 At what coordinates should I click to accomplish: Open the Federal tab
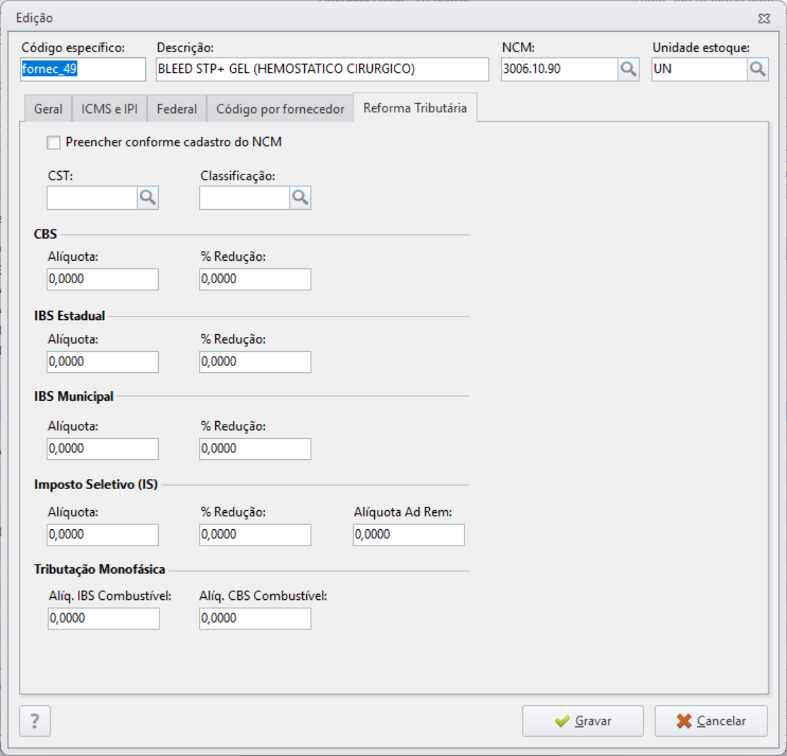(x=176, y=109)
